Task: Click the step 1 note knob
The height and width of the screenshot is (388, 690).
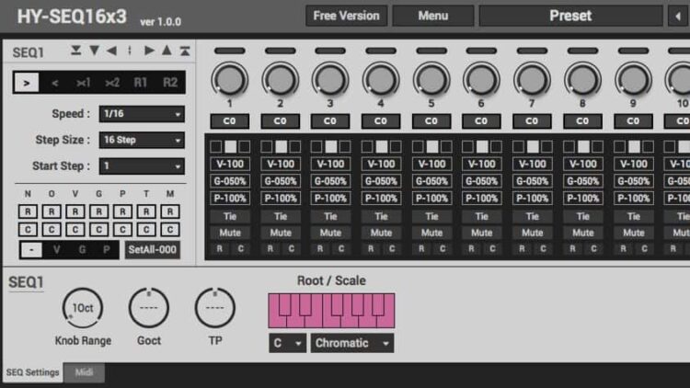Action: (230, 80)
